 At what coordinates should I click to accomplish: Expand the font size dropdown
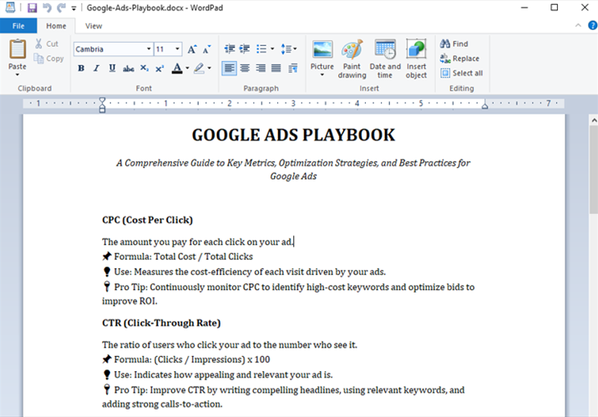click(178, 49)
